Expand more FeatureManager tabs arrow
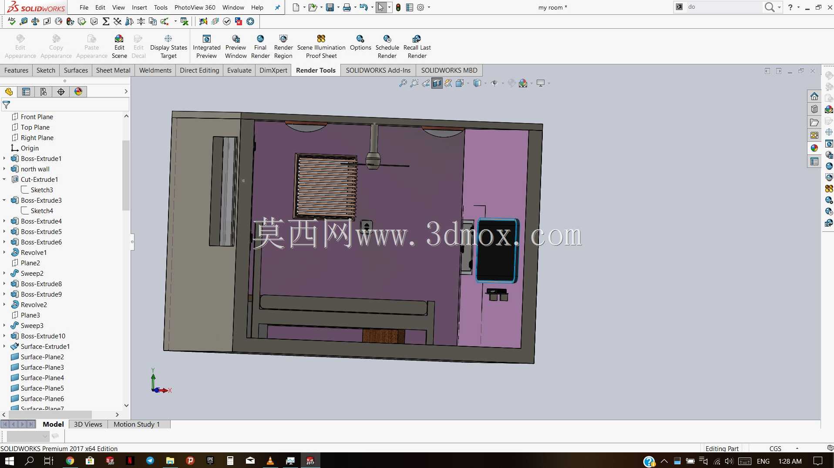The image size is (834, 468). click(126, 91)
